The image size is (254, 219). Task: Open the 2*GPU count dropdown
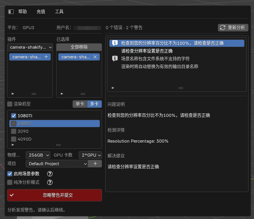[90, 155]
